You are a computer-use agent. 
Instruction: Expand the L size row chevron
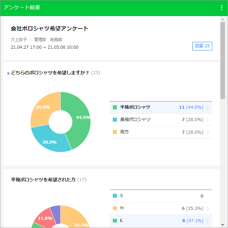pyautogui.click(x=208, y=221)
